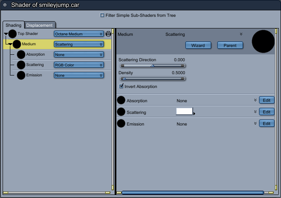Select the Medium row label in shader tree
Image resolution: width=281 pixels, height=198 pixels.
coord(29,44)
